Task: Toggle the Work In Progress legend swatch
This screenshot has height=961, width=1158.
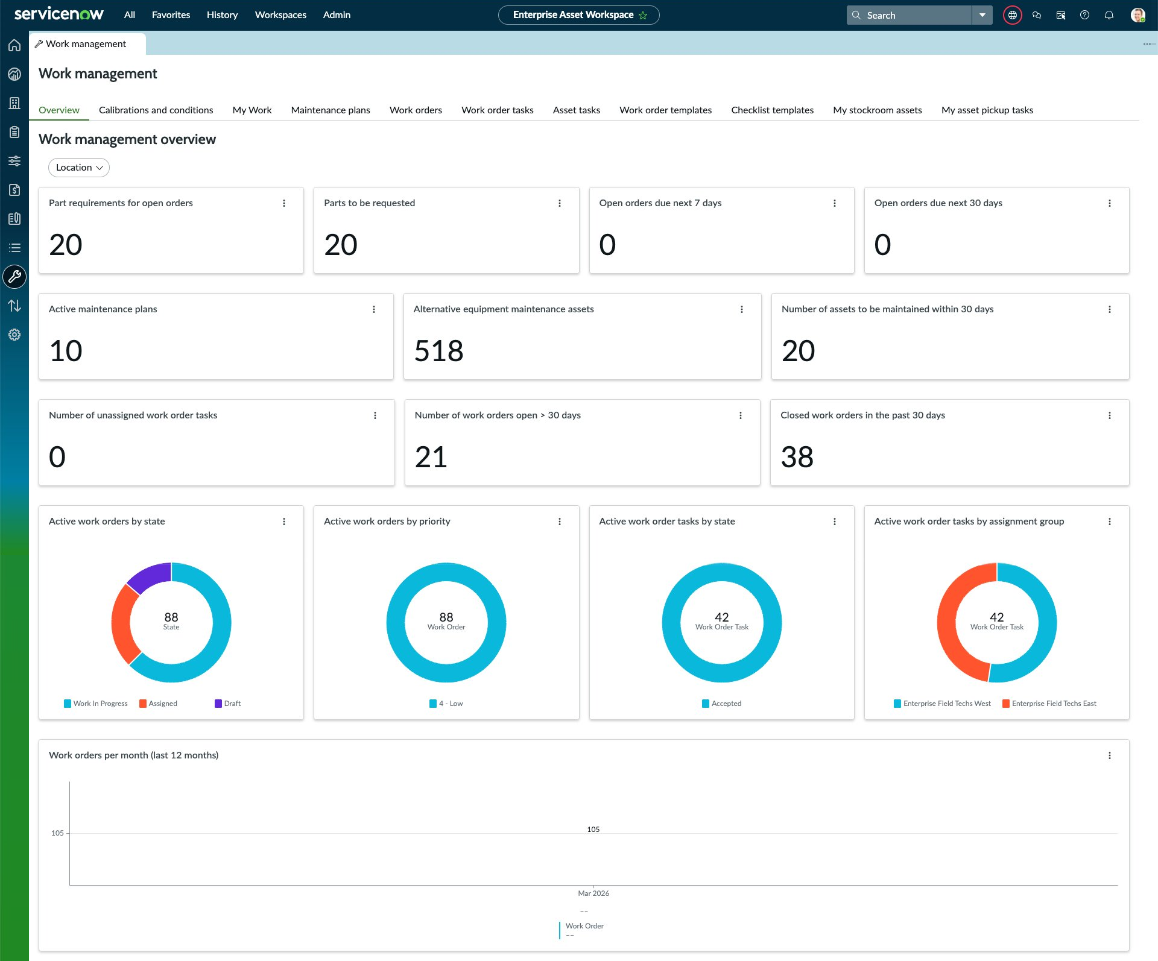Action: tap(68, 704)
